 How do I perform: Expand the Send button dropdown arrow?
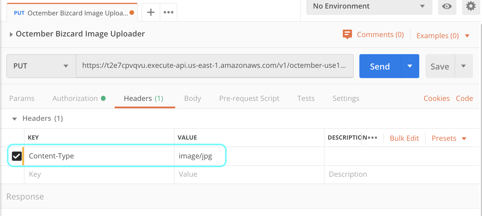tap(410, 66)
